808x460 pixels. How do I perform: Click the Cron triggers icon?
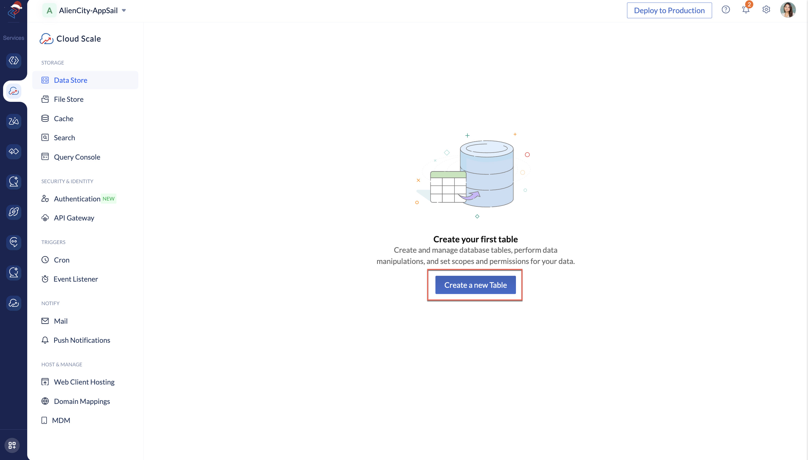45,260
